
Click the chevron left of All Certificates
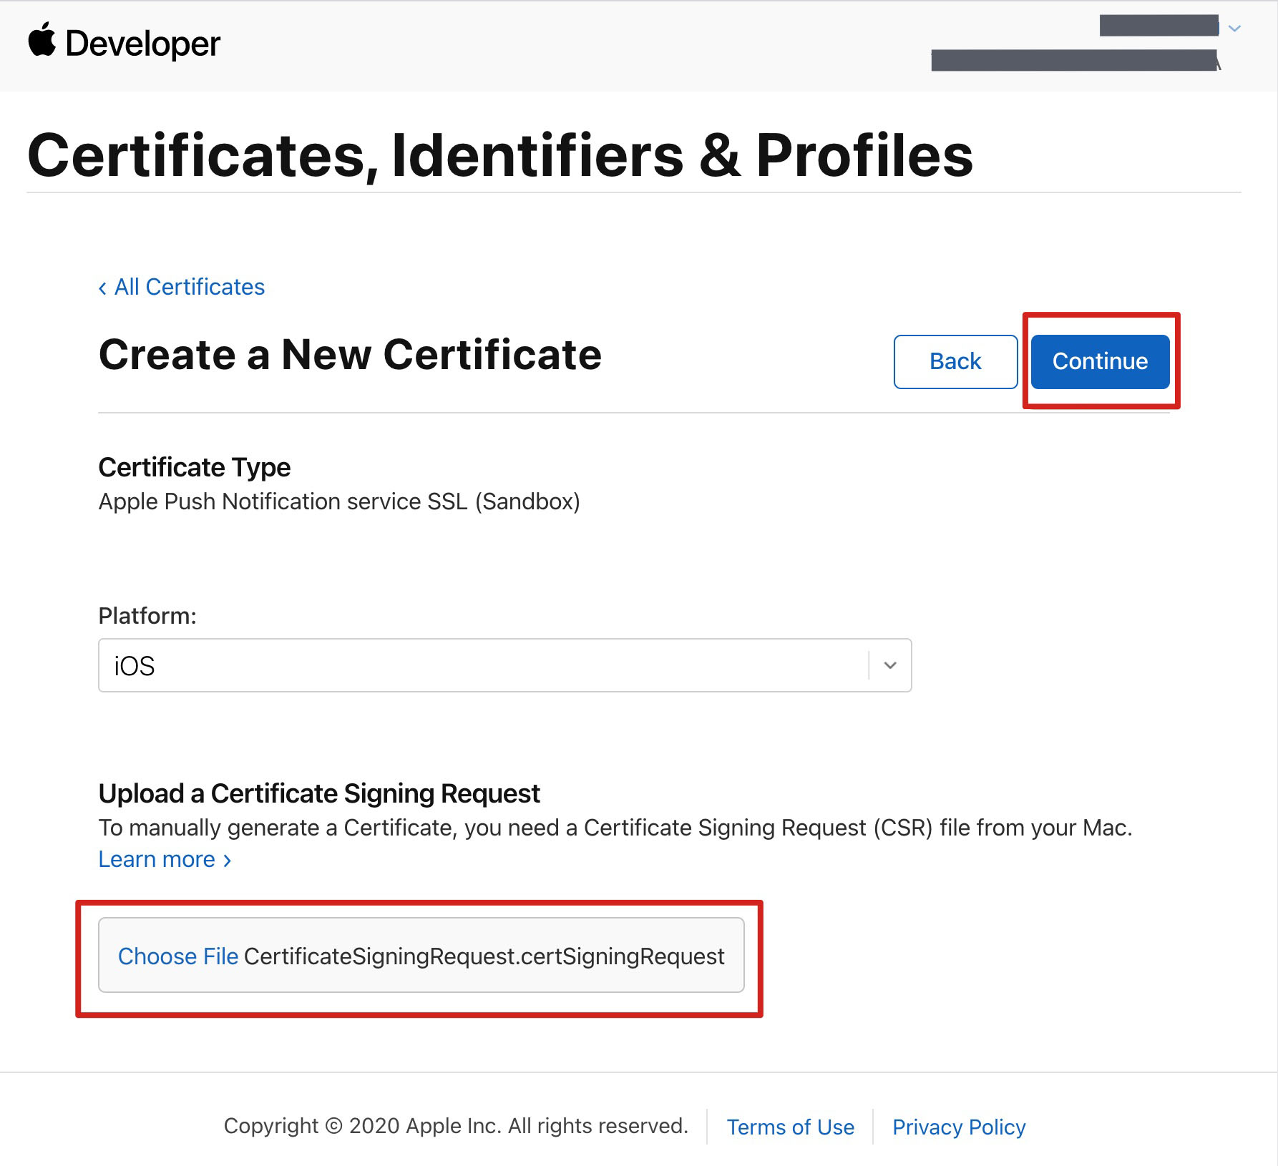(x=103, y=288)
